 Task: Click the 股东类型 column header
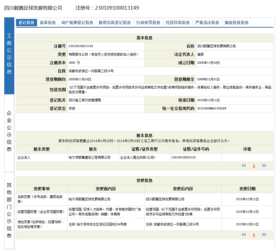pos(42,149)
